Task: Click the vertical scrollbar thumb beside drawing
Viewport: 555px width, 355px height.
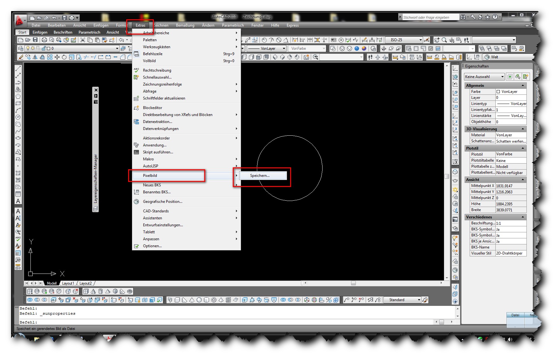Action: click(447, 176)
